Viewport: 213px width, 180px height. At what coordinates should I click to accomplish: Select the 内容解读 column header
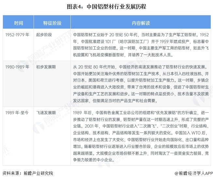tap(141, 22)
